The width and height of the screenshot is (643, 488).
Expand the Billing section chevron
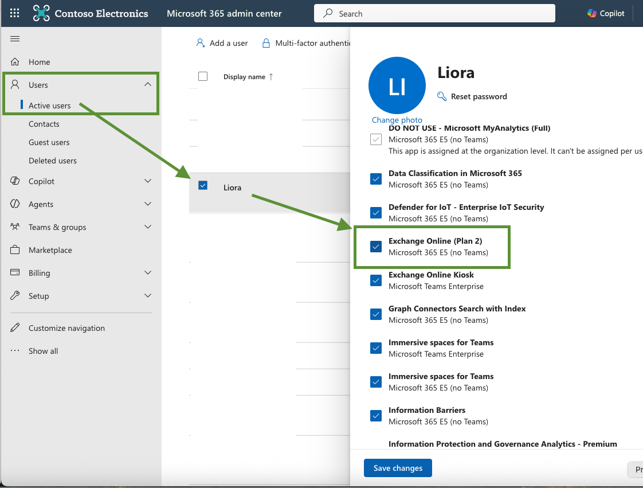click(148, 273)
